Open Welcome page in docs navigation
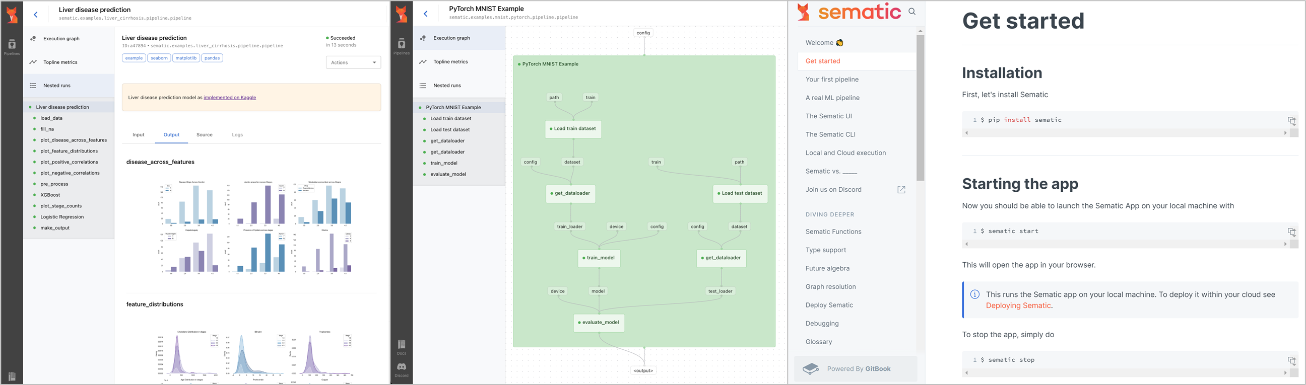 click(x=857, y=43)
